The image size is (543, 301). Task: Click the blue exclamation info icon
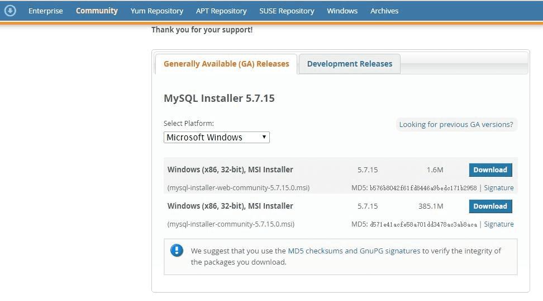click(x=177, y=250)
